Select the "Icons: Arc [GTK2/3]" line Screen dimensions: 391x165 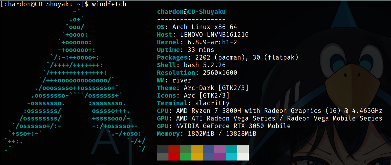click(193, 96)
